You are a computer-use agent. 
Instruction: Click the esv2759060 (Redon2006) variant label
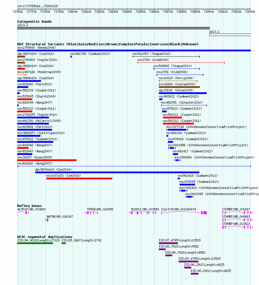[x=37, y=48]
